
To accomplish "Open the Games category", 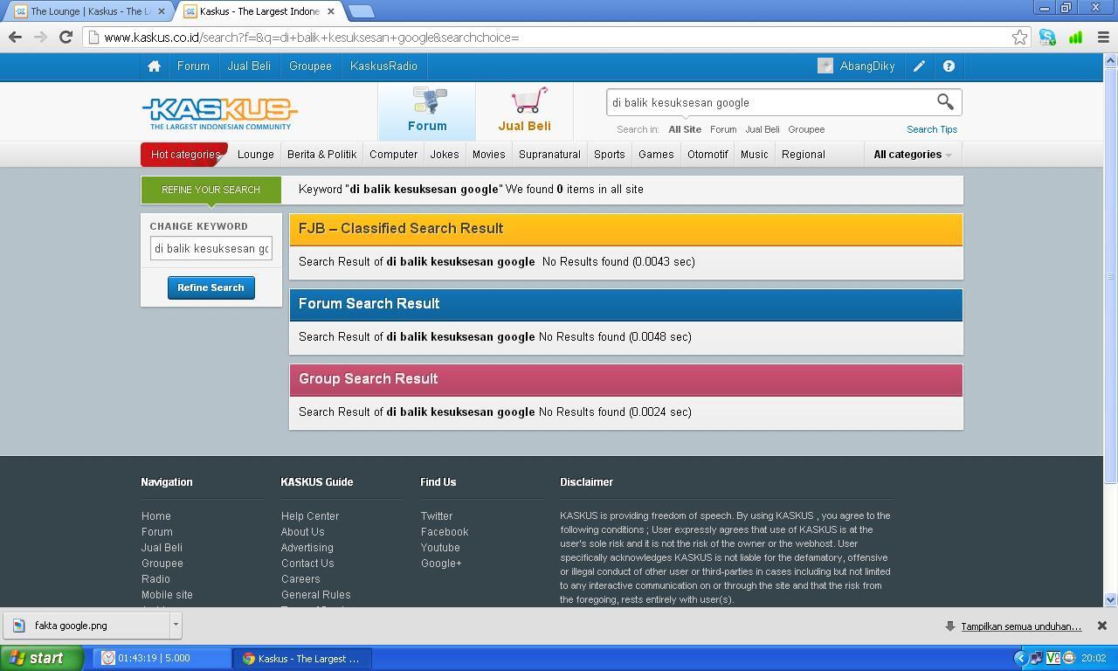I will 656,155.
